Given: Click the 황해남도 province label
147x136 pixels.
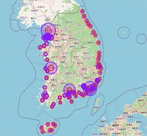Looking at the screenshot, I should (24, 17).
